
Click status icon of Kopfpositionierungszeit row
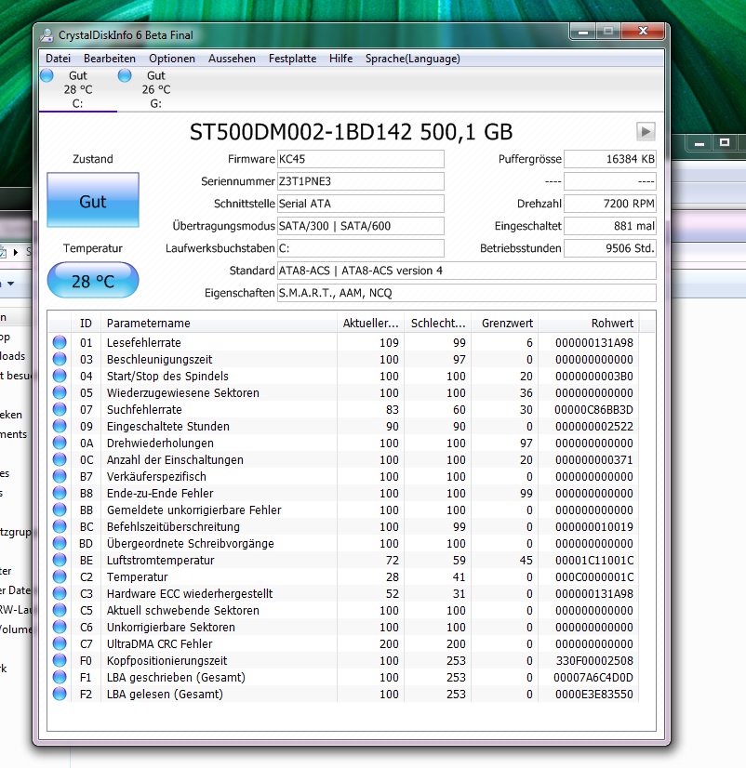[60, 660]
